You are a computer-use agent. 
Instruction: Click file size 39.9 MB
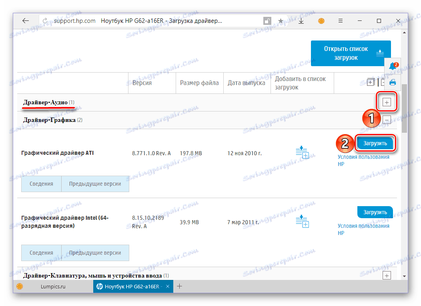pyautogui.click(x=189, y=222)
